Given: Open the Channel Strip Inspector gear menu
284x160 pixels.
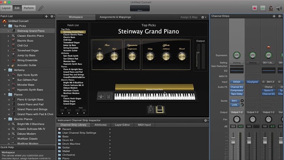Looking at the screenshot, I should tap(206, 120).
